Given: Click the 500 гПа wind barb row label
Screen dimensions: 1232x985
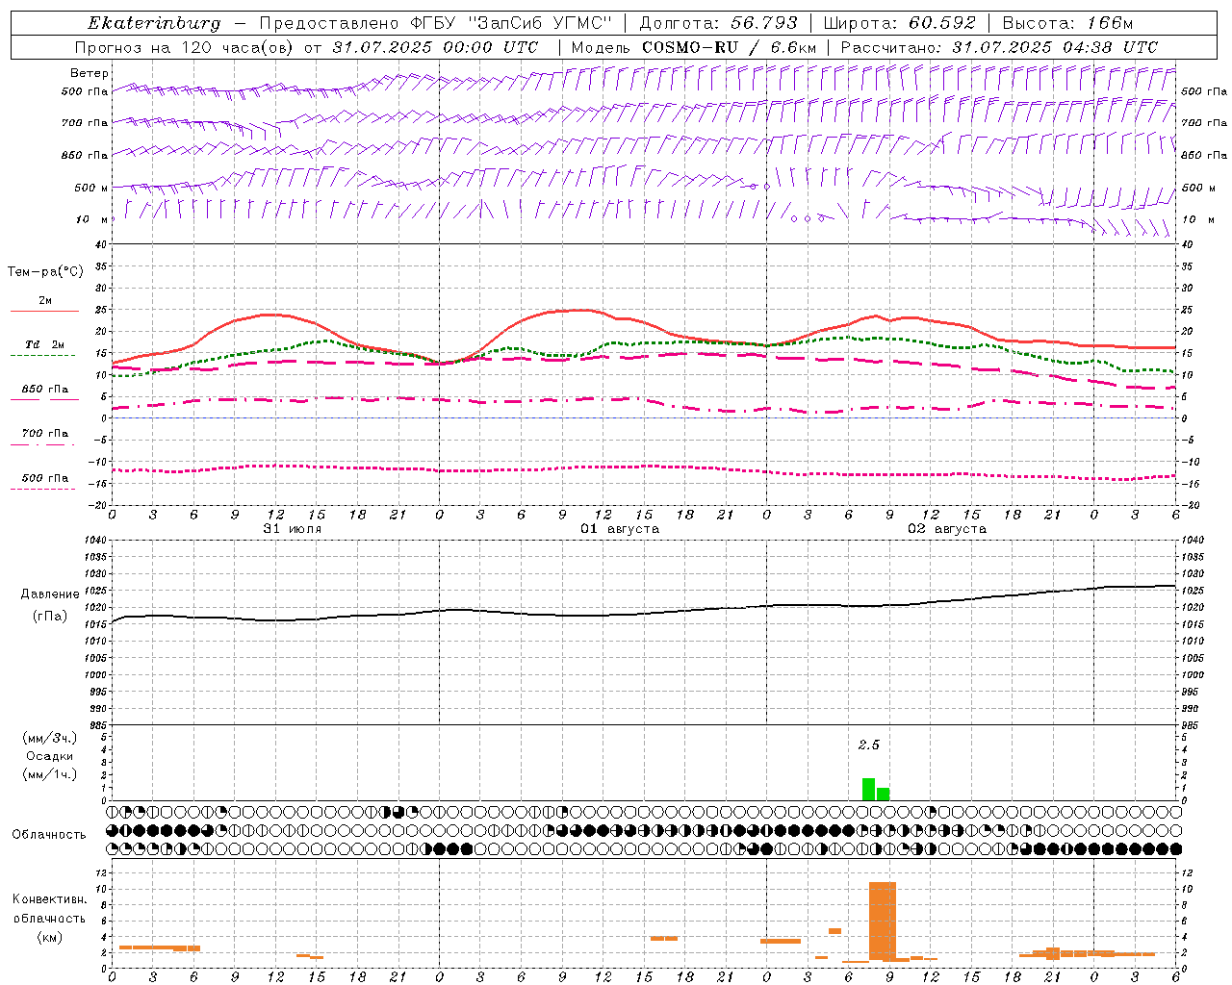Looking at the screenshot, I should click(85, 91).
